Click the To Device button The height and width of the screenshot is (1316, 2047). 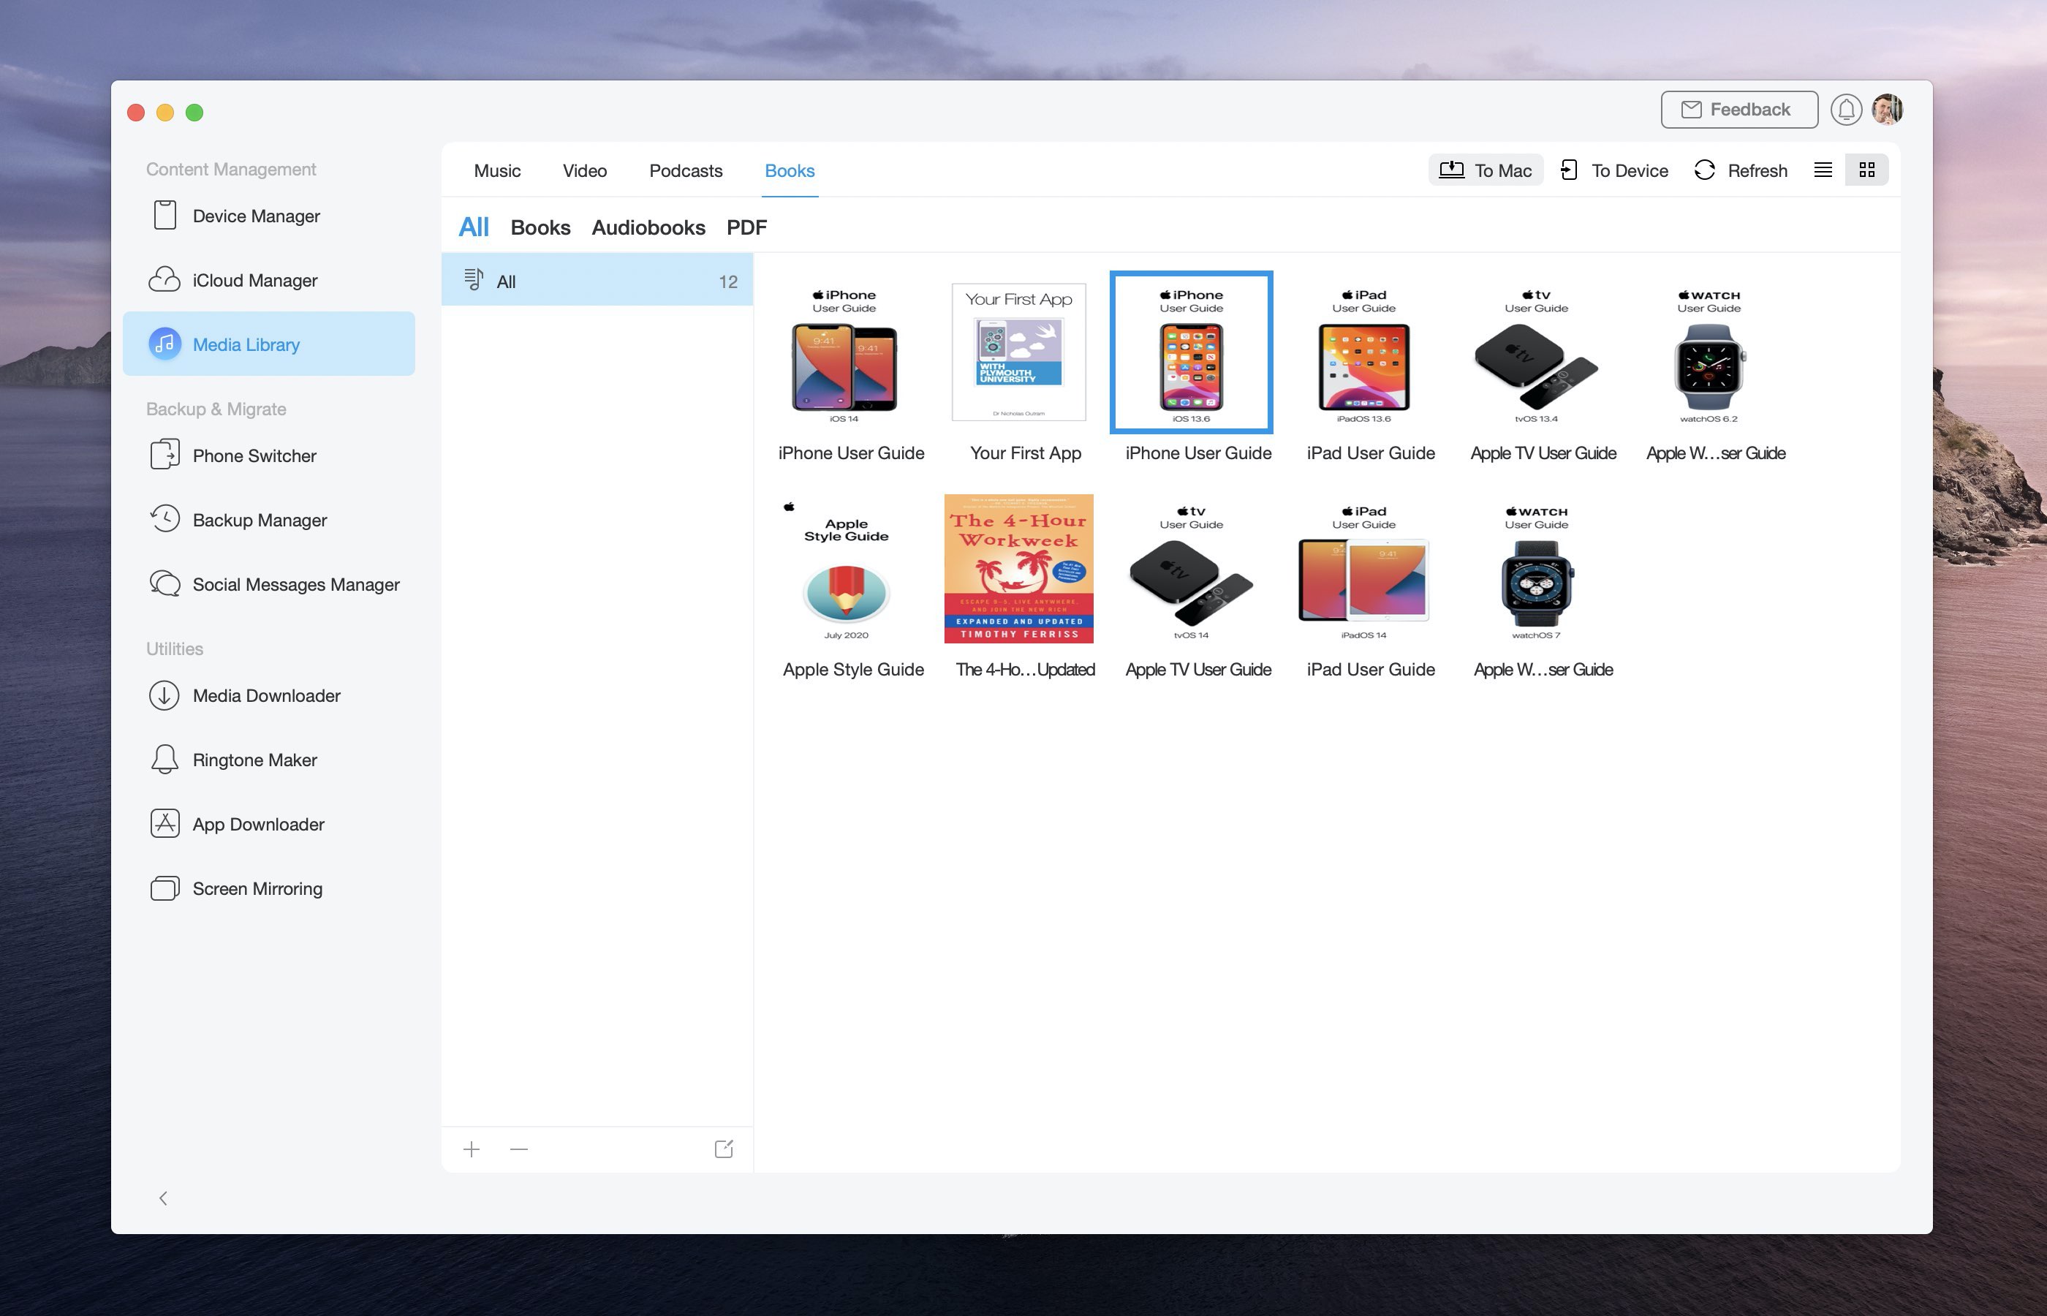(x=1614, y=170)
